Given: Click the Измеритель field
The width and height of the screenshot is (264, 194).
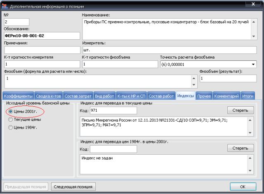Looking at the screenshot, I should [x=170, y=50].
